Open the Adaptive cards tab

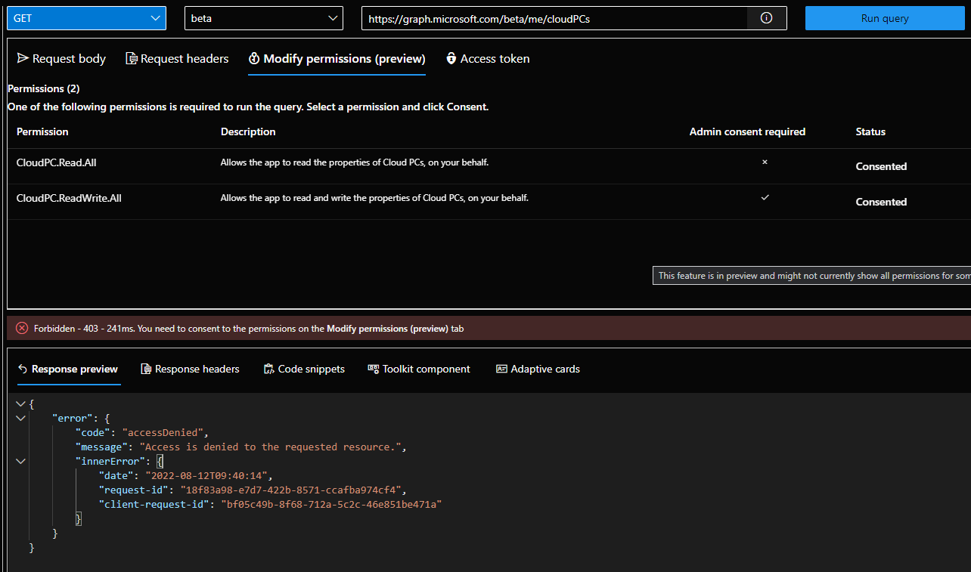[x=538, y=369]
